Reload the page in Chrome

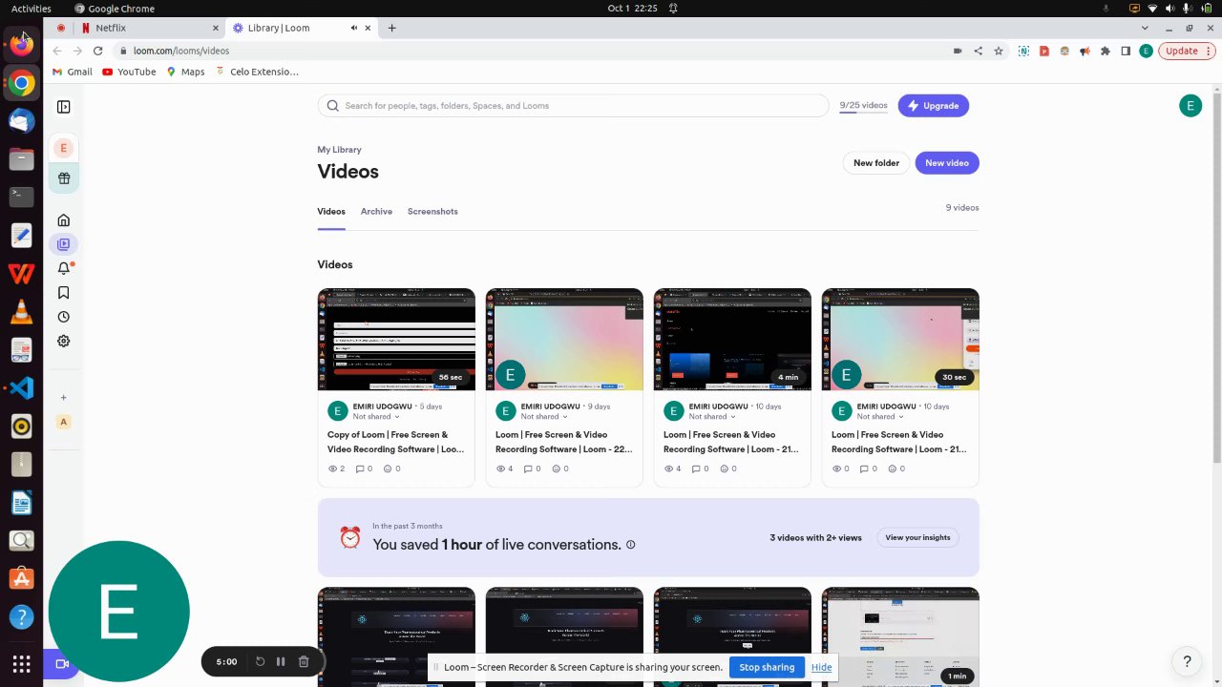coord(98,51)
